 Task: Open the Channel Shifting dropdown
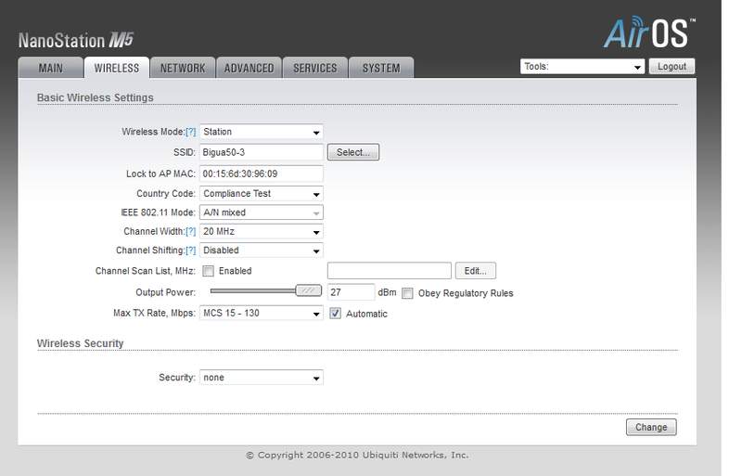tap(262, 251)
